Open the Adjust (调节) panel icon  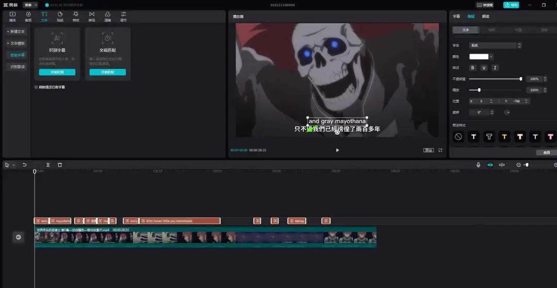coord(123,17)
